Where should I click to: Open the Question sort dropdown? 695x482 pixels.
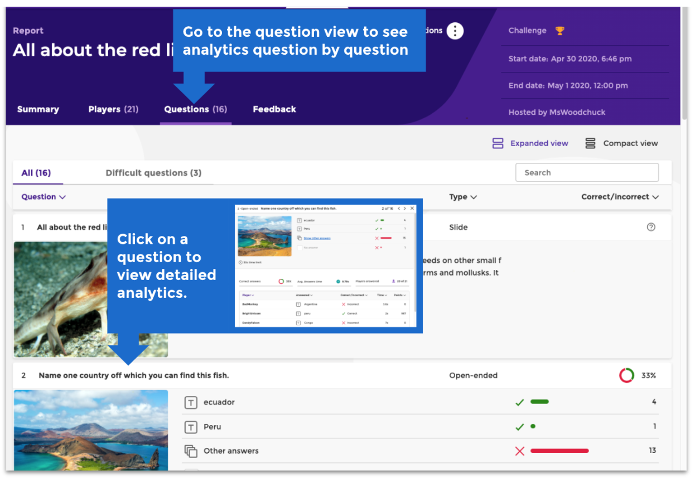[44, 197]
